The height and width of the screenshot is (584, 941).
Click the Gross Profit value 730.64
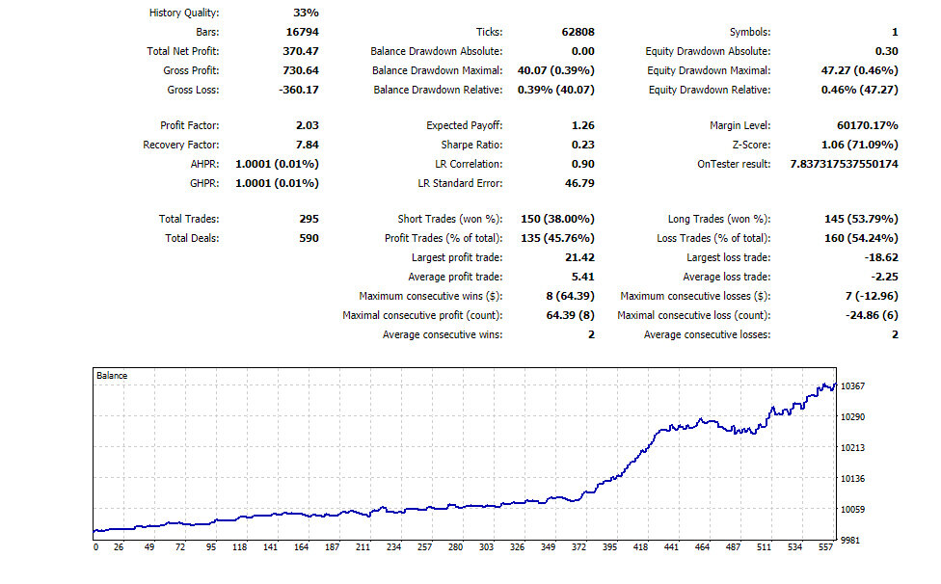[x=301, y=70]
